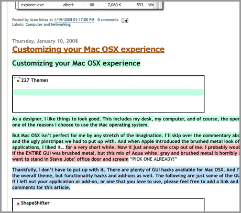Click the '00' CPU value cell
Screen dimensions: 241x213
[92, 5]
